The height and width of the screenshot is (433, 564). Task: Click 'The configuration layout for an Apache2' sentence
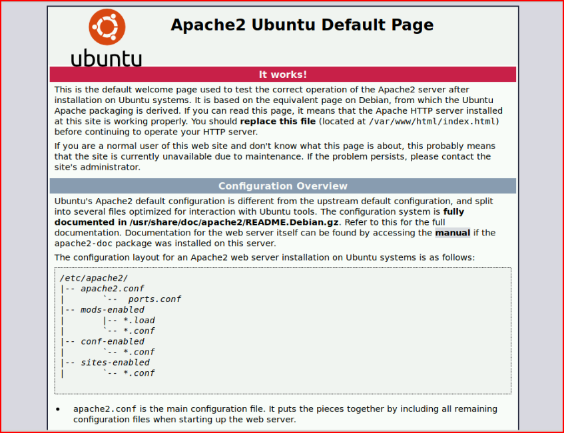coord(265,257)
